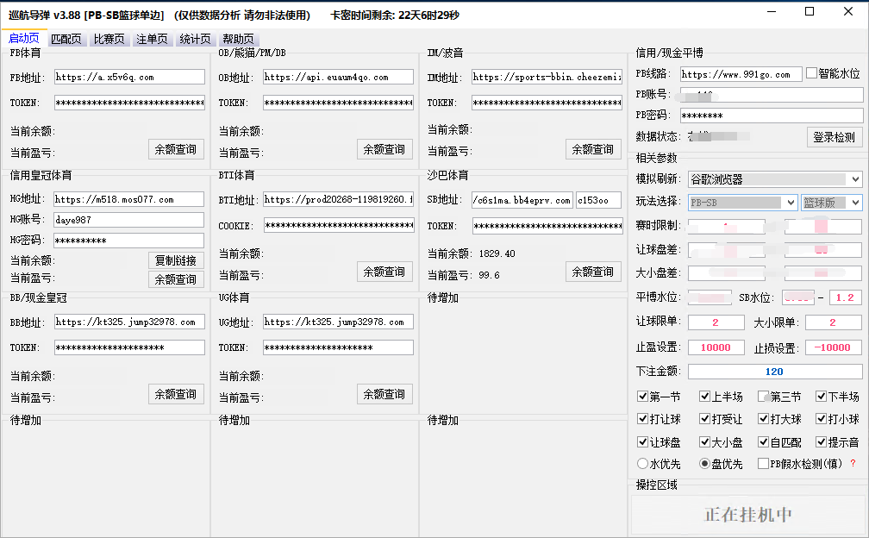
Task: Select the 水优先 radio button
Action: 642,463
